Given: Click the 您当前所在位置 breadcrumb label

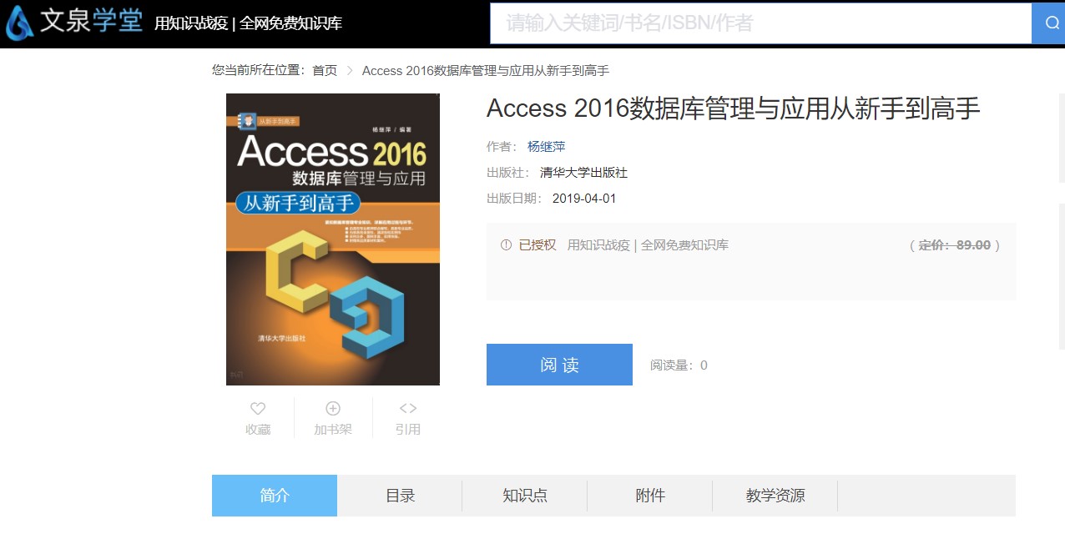Looking at the screenshot, I should 258,71.
